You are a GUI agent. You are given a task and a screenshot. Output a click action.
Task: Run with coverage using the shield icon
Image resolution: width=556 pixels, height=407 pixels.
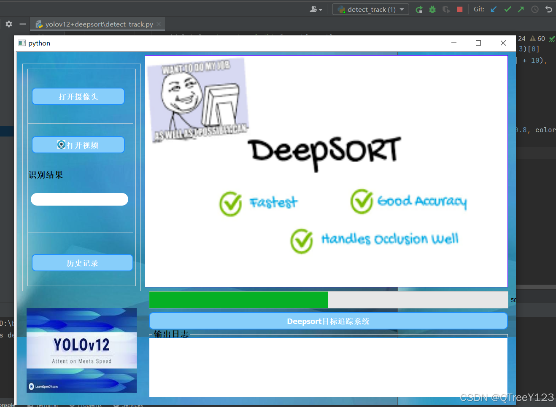[446, 9]
